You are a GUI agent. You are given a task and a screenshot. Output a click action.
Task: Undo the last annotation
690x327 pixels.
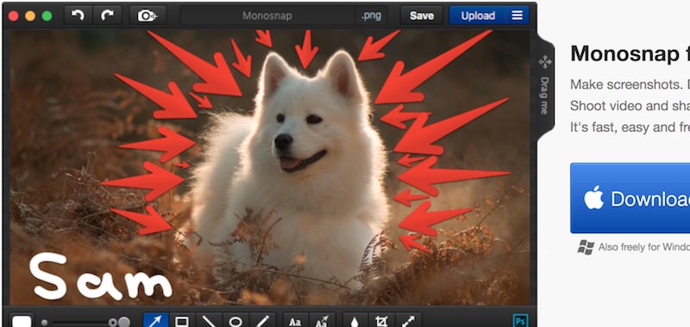78,15
